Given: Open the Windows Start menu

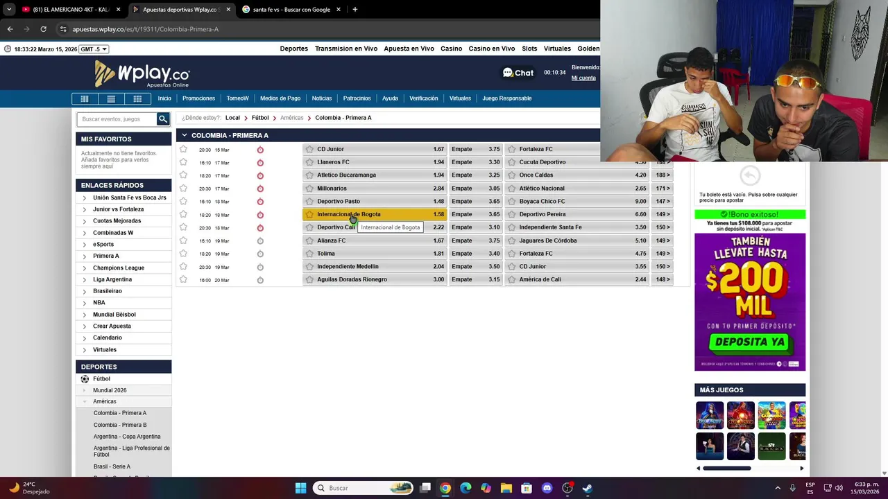Looking at the screenshot, I should point(300,488).
